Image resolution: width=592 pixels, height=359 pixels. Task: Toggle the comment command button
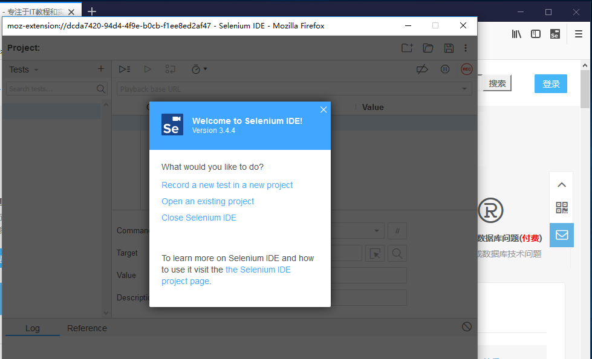[x=397, y=231]
